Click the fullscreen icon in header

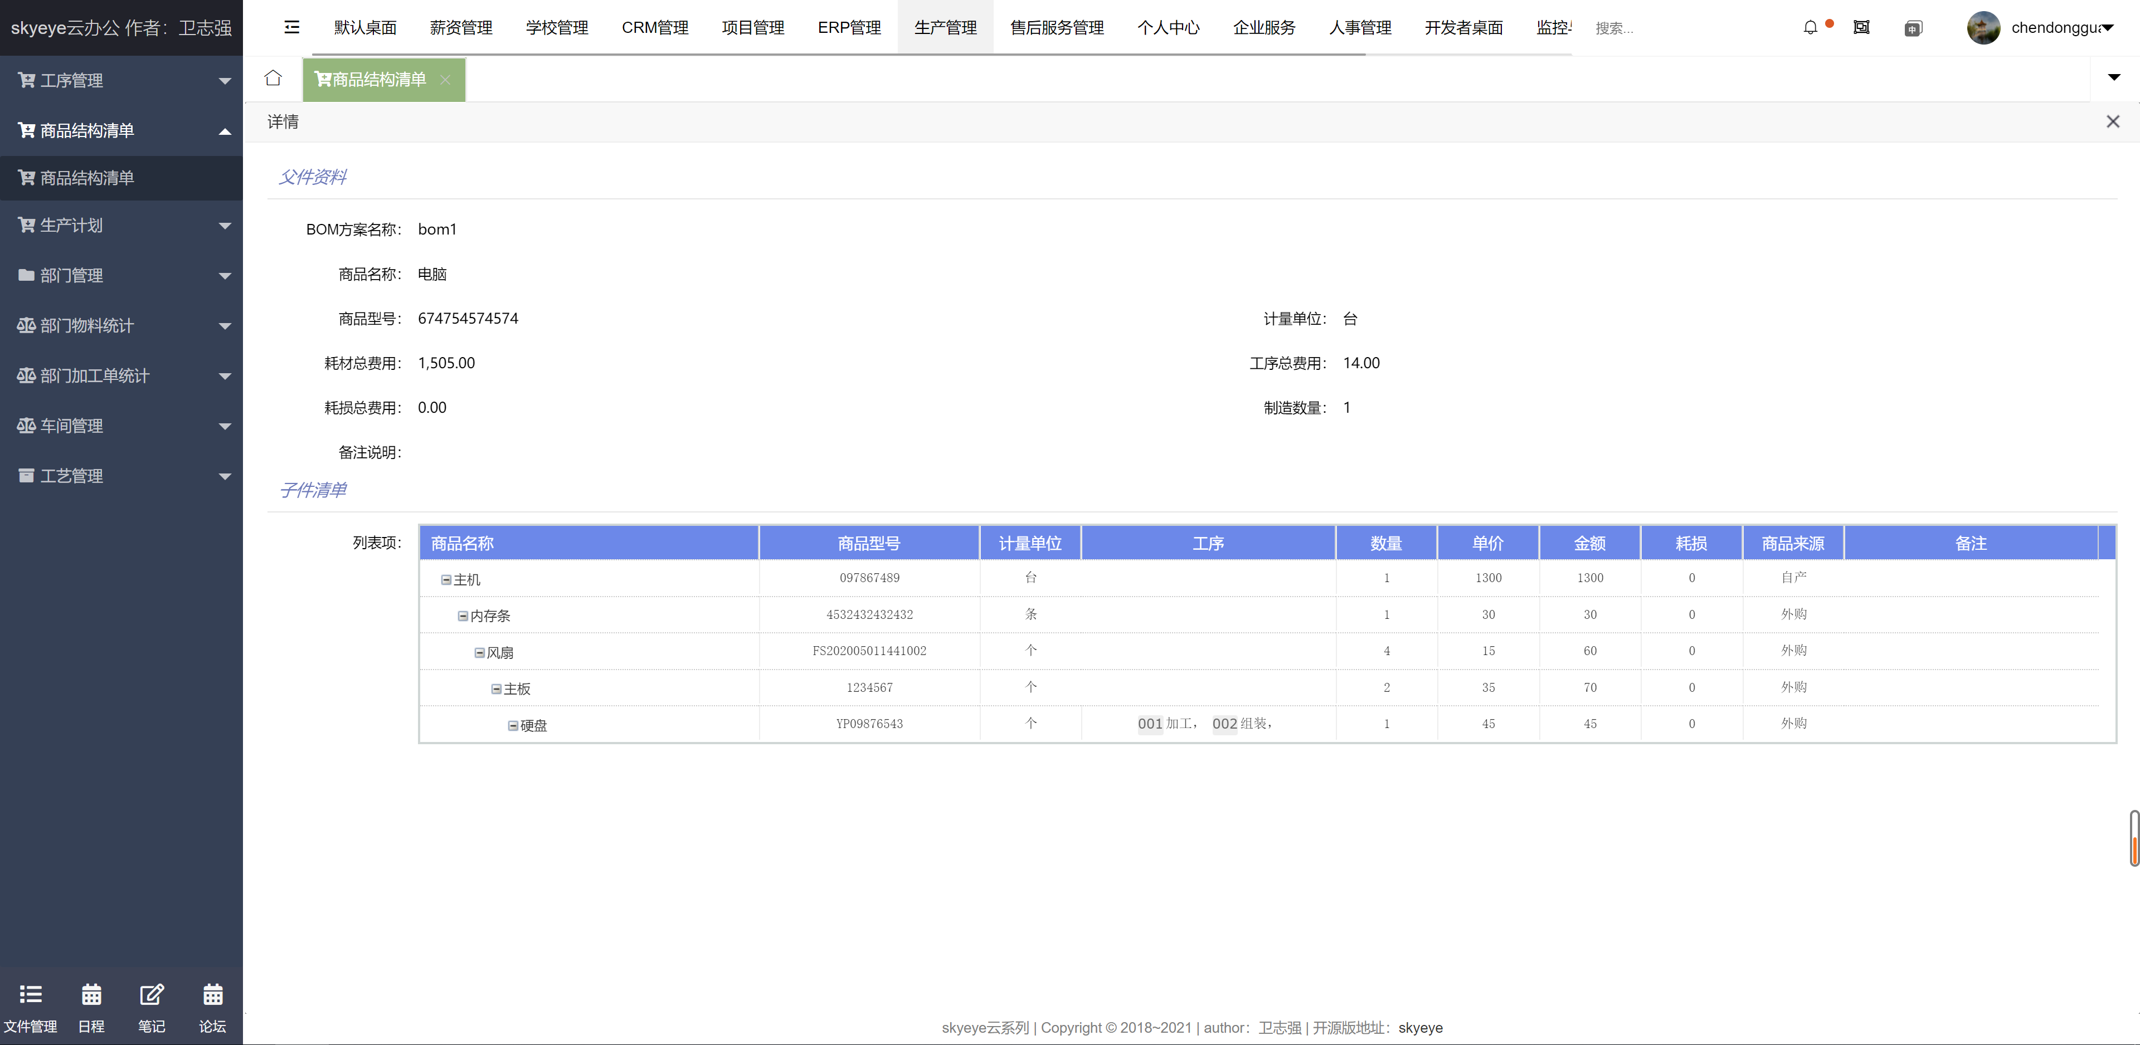tap(1862, 27)
